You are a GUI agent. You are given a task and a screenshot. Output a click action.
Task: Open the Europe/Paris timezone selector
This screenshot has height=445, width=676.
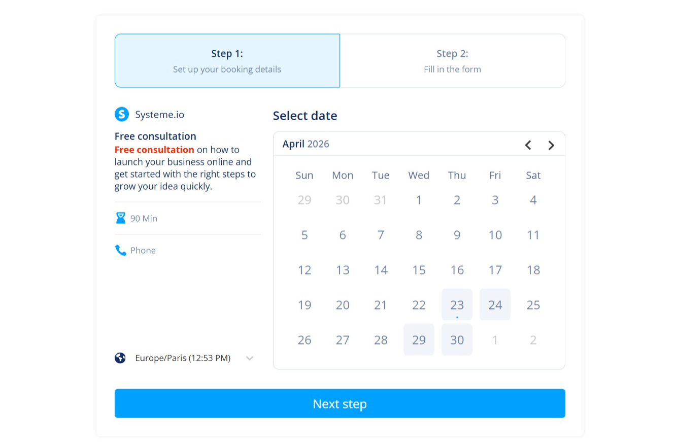pyautogui.click(x=184, y=358)
